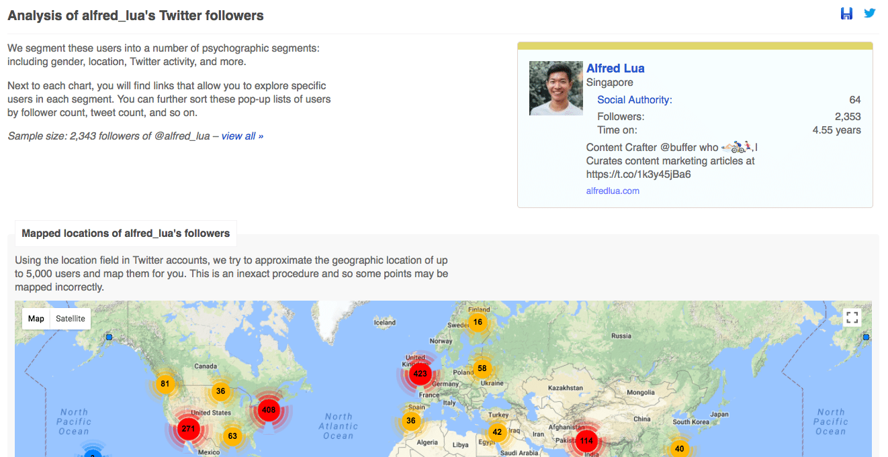Viewport: 888px width, 457px height.
Task: Click the Social Authority score 64
Action: click(855, 100)
